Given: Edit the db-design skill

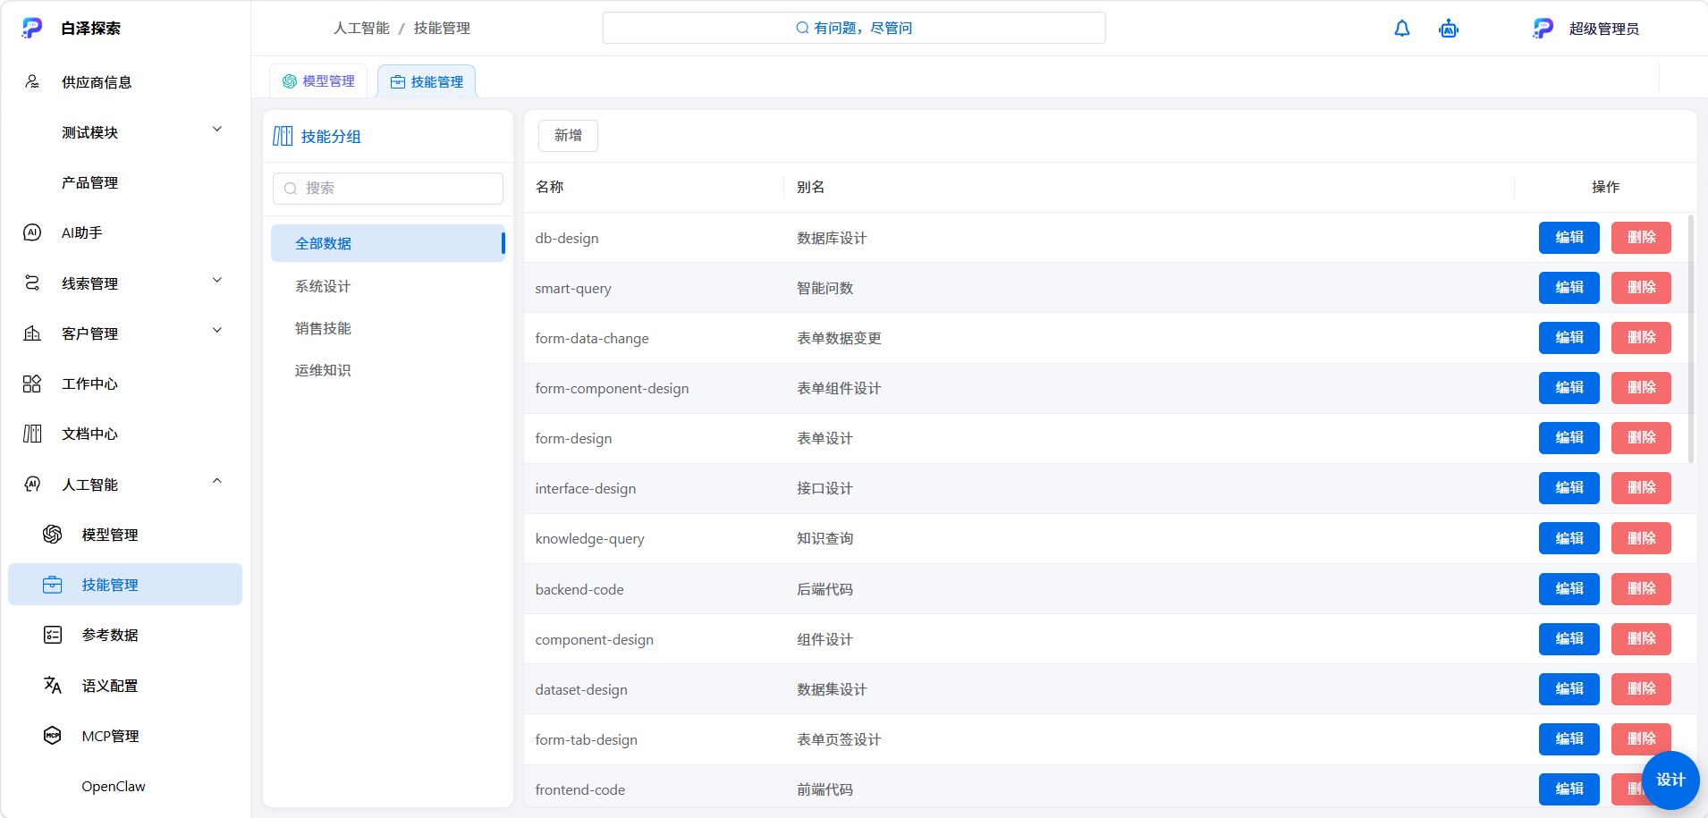Looking at the screenshot, I should 1569,238.
